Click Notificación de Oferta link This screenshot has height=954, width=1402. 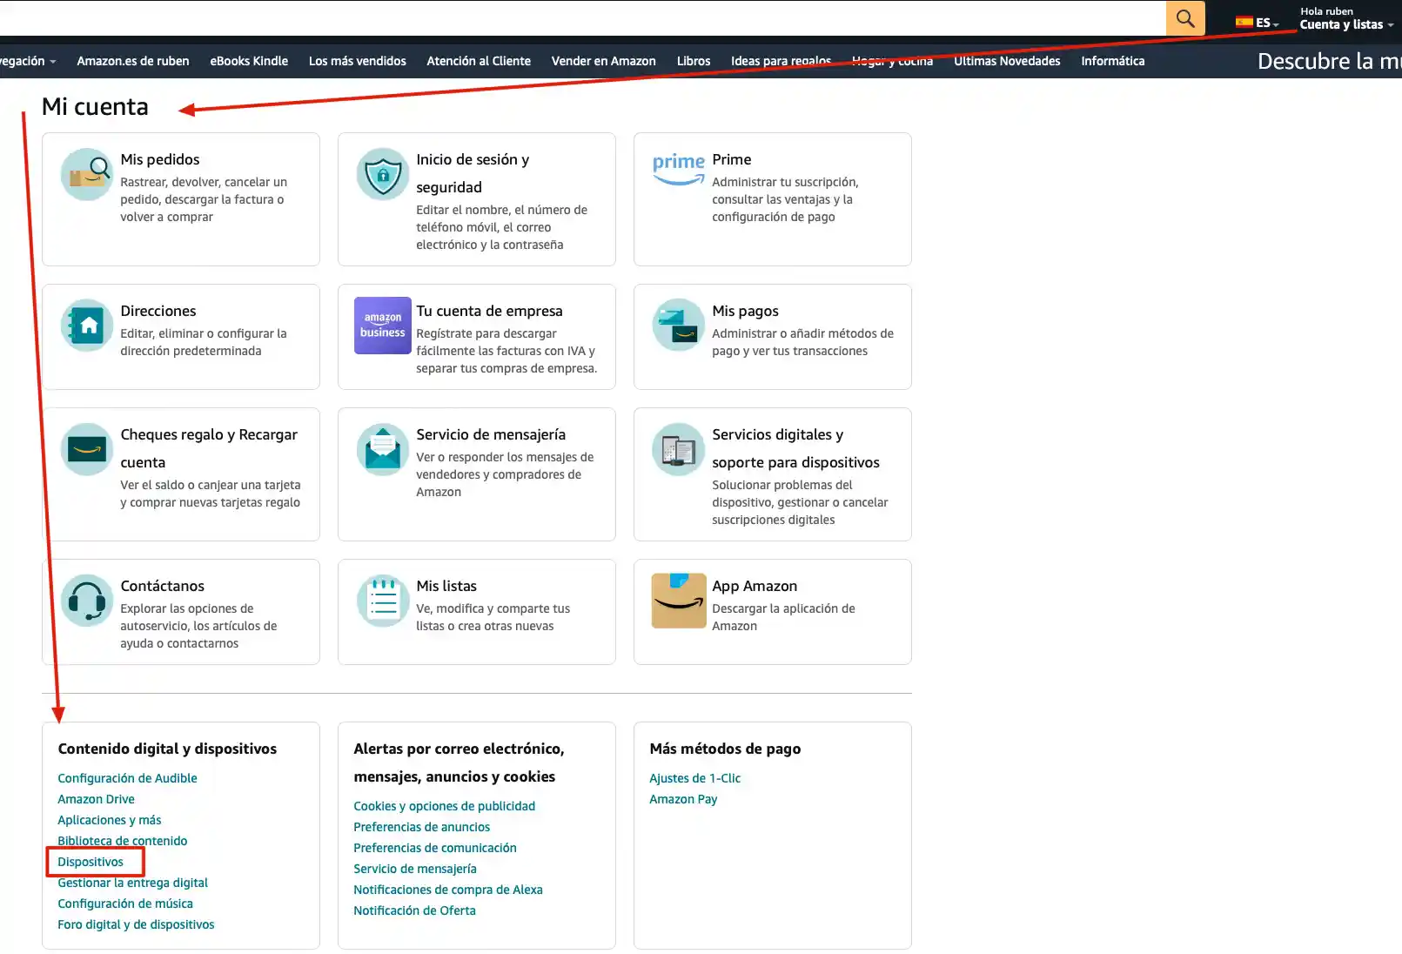point(415,910)
